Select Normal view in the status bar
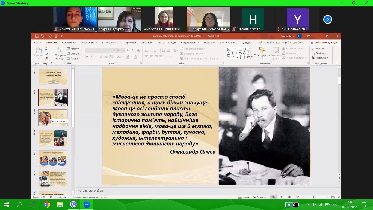Screen dimensions: 373x210 [x=273, y=197]
